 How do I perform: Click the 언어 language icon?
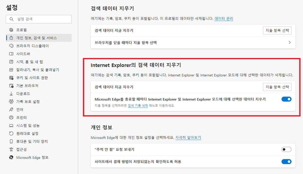tap(11, 110)
